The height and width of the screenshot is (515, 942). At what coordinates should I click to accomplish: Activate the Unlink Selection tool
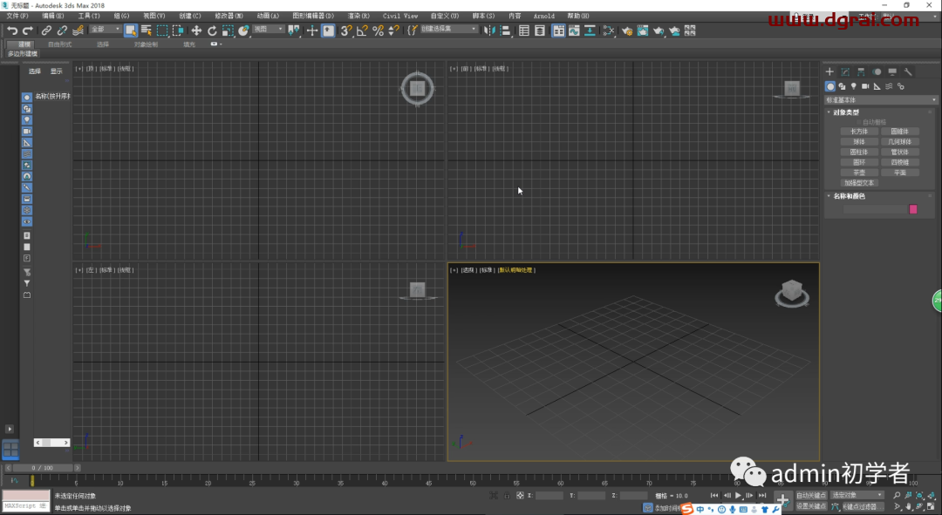[x=62, y=30]
